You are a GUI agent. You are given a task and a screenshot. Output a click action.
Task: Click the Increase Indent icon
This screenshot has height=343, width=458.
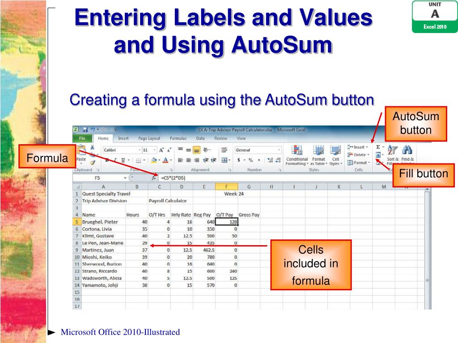click(213, 160)
